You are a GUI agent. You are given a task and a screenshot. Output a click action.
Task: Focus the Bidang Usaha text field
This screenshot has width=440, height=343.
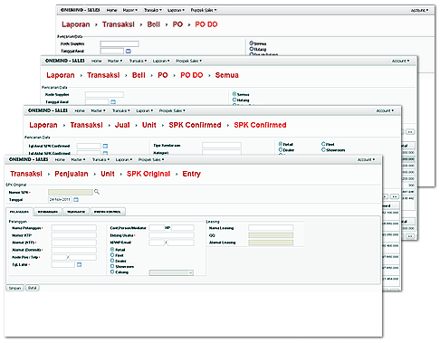coord(171,235)
